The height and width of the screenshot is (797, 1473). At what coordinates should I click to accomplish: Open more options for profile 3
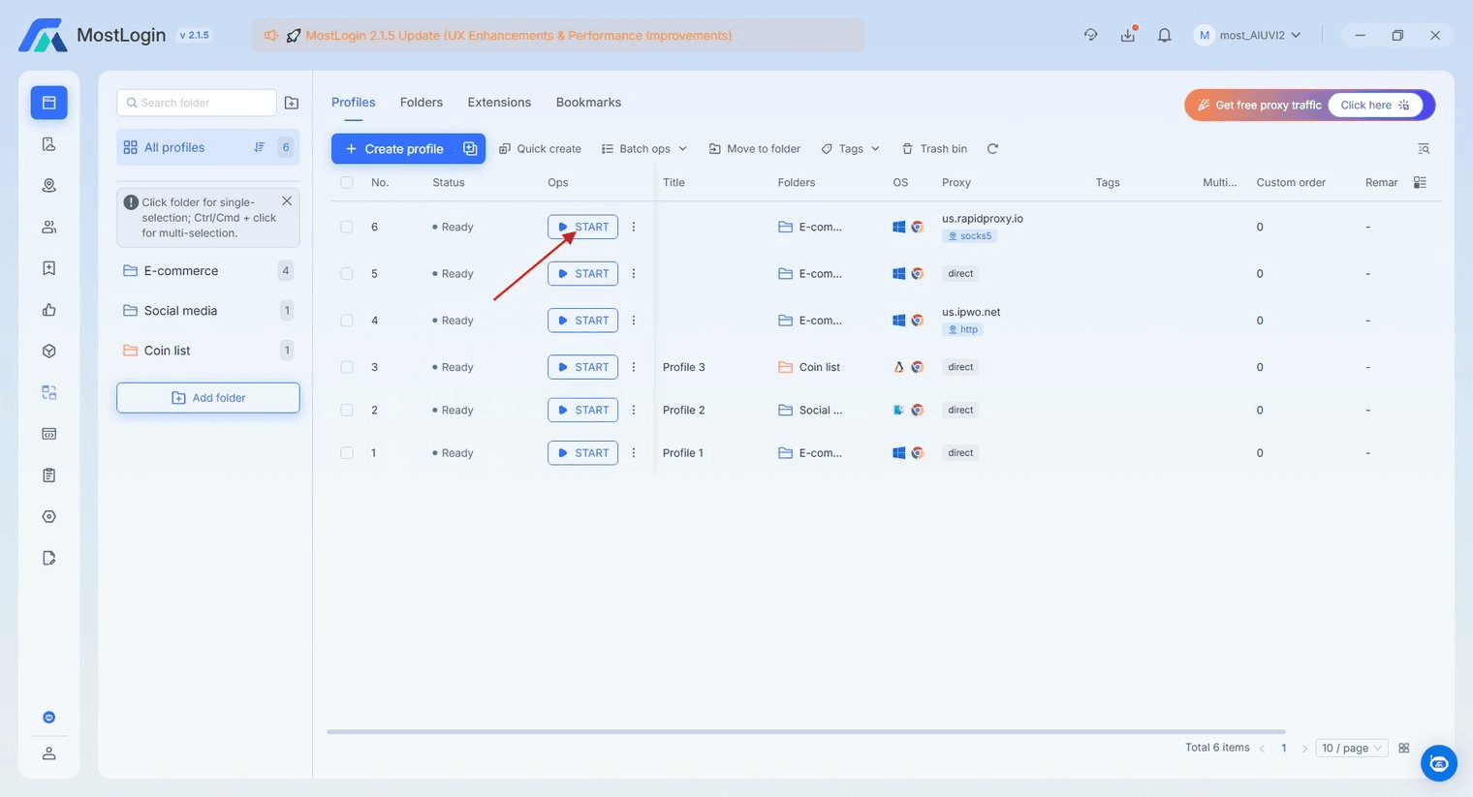click(634, 367)
